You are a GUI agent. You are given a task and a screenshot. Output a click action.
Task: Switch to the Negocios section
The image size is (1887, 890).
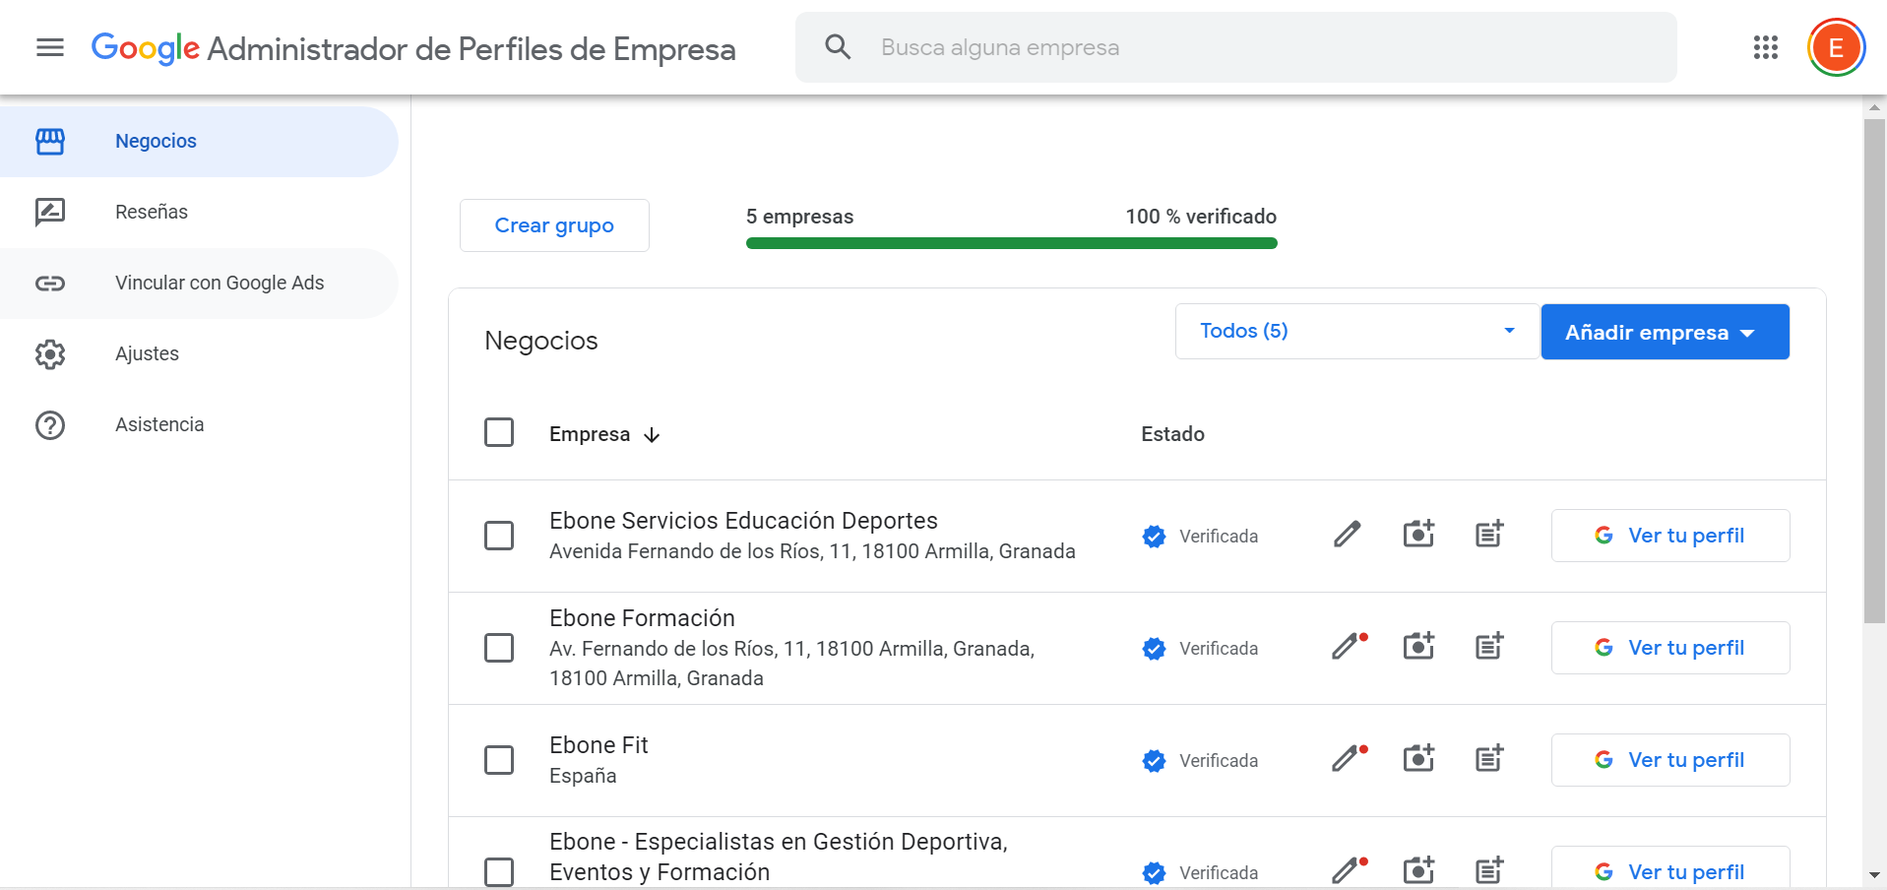pos(156,141)
